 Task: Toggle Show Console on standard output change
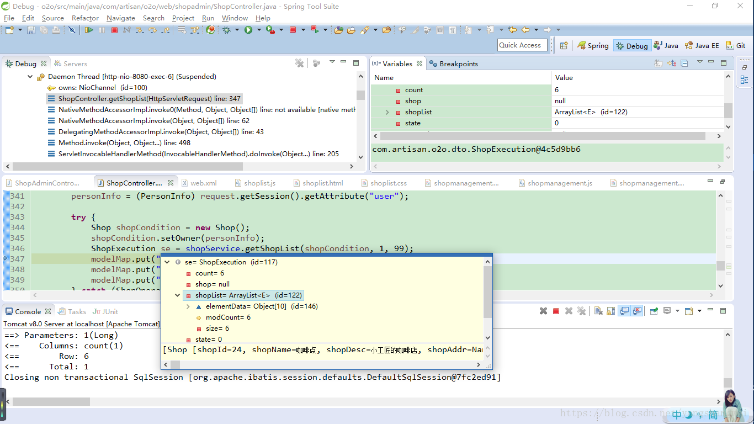[x=624, y=311]
